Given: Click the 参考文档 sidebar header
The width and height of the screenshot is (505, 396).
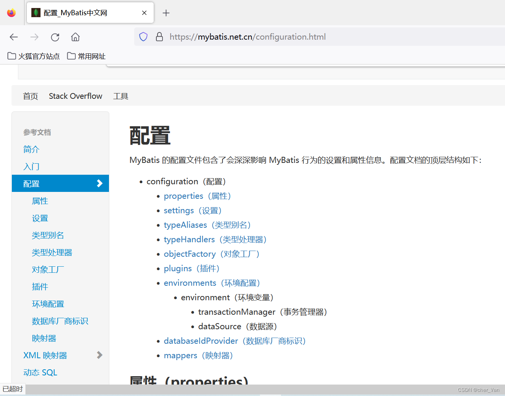Looking at the screenshot, I should [x=37, y=132].
